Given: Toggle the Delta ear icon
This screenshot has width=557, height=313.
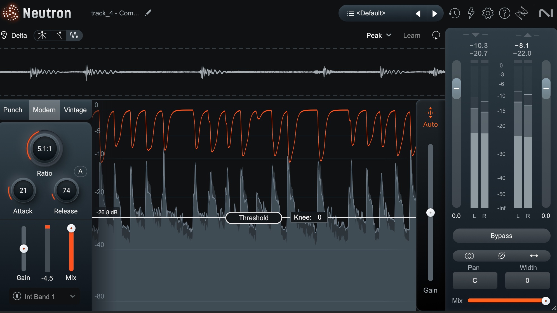Looking at the screenshot, I should click(4, 35).
